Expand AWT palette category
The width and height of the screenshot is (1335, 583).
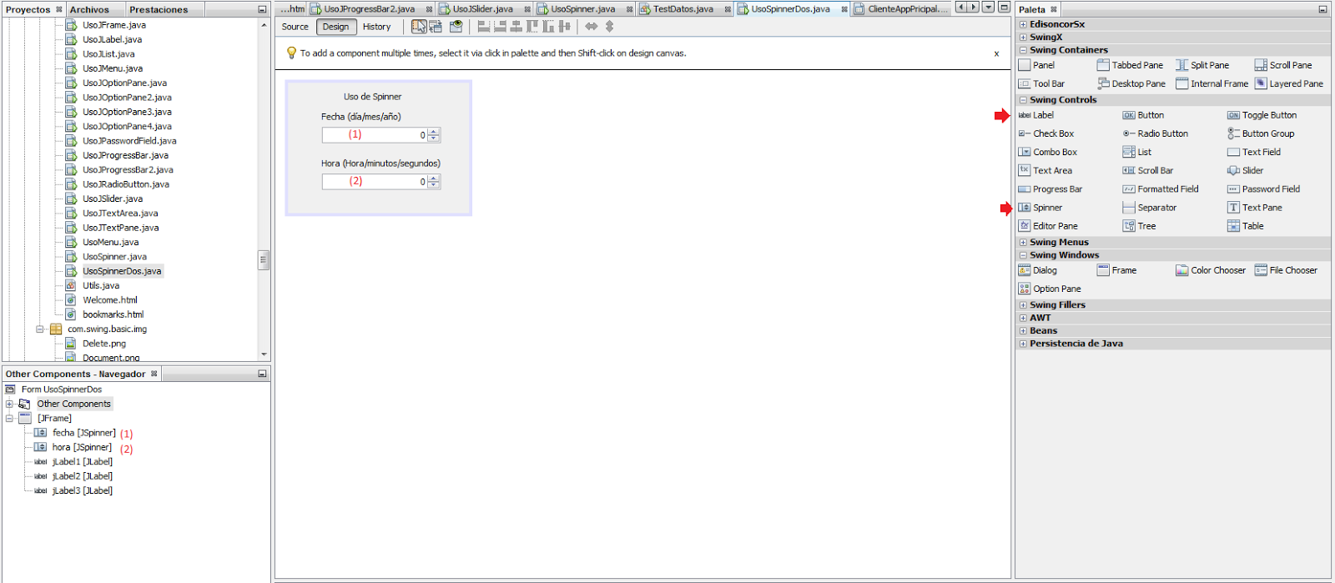click(1023, 318)
